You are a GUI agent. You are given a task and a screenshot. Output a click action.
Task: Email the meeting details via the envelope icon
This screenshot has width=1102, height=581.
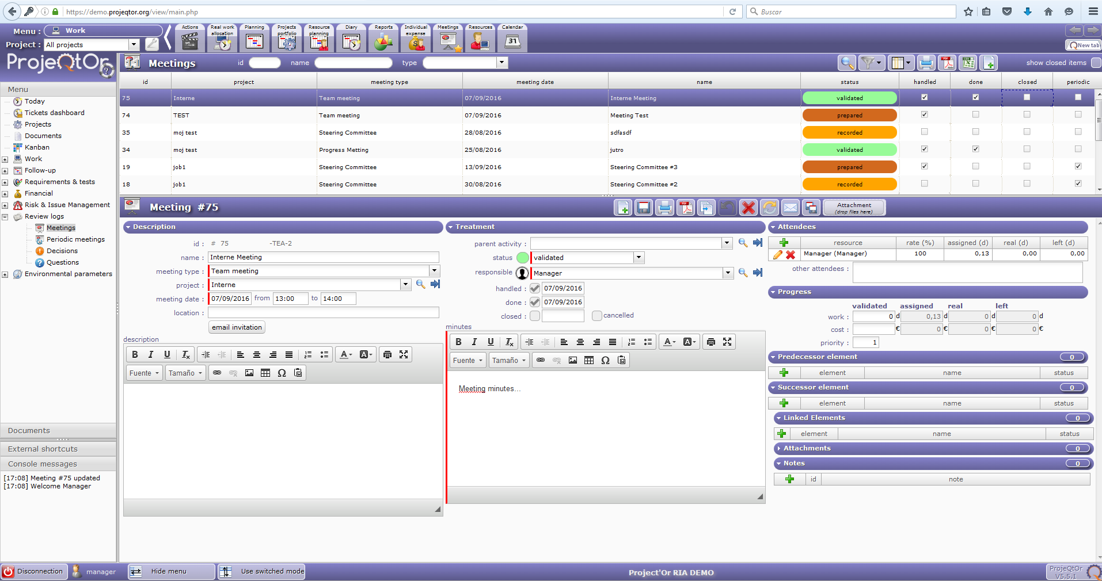pos(791,208)
